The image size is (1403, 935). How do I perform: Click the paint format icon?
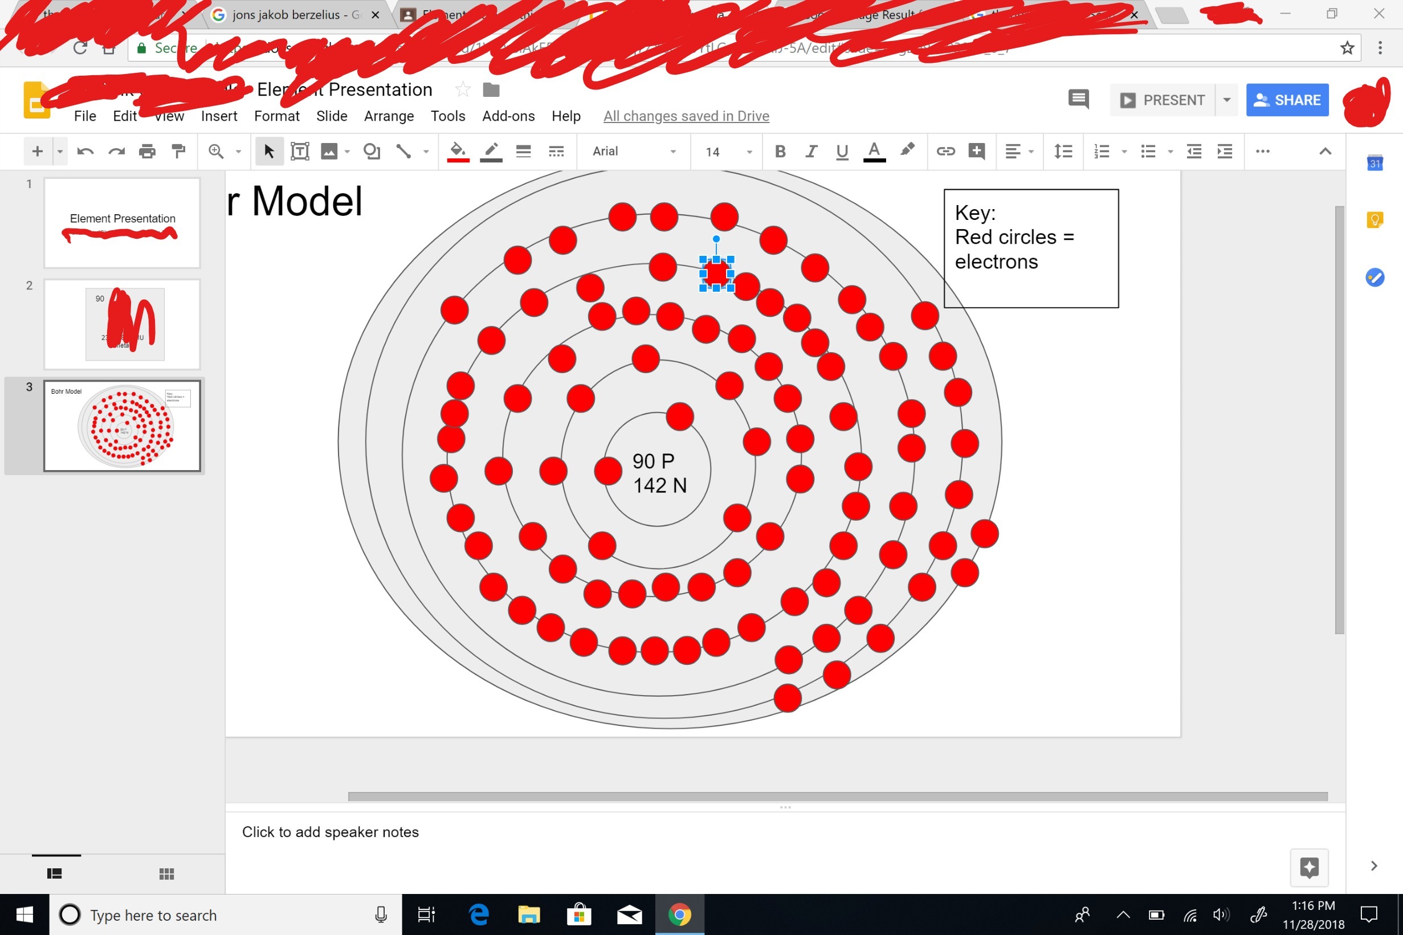point(178,152)
